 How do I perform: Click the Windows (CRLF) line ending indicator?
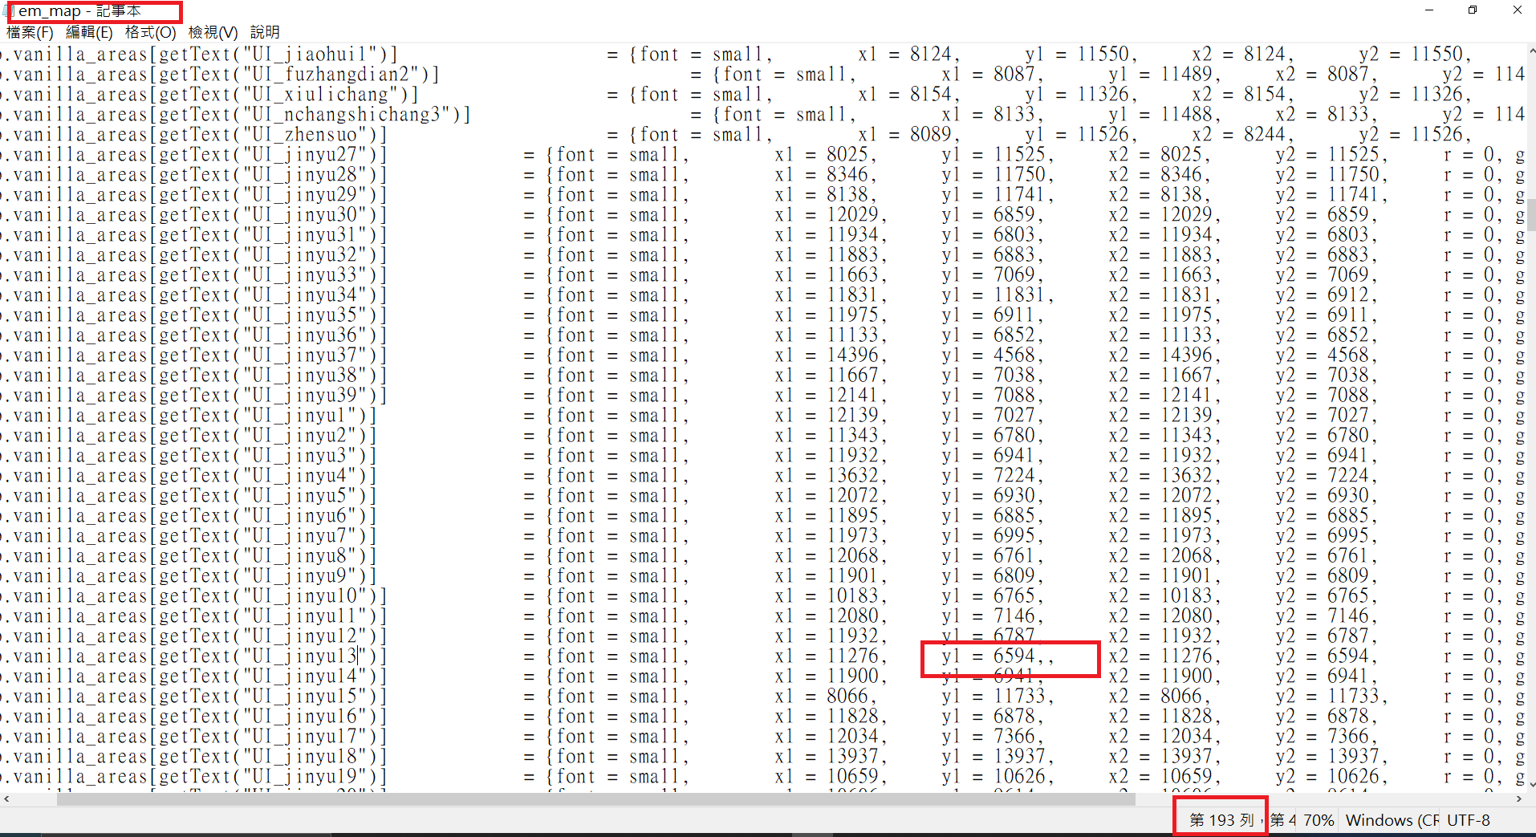click(x=1392, y=820)
